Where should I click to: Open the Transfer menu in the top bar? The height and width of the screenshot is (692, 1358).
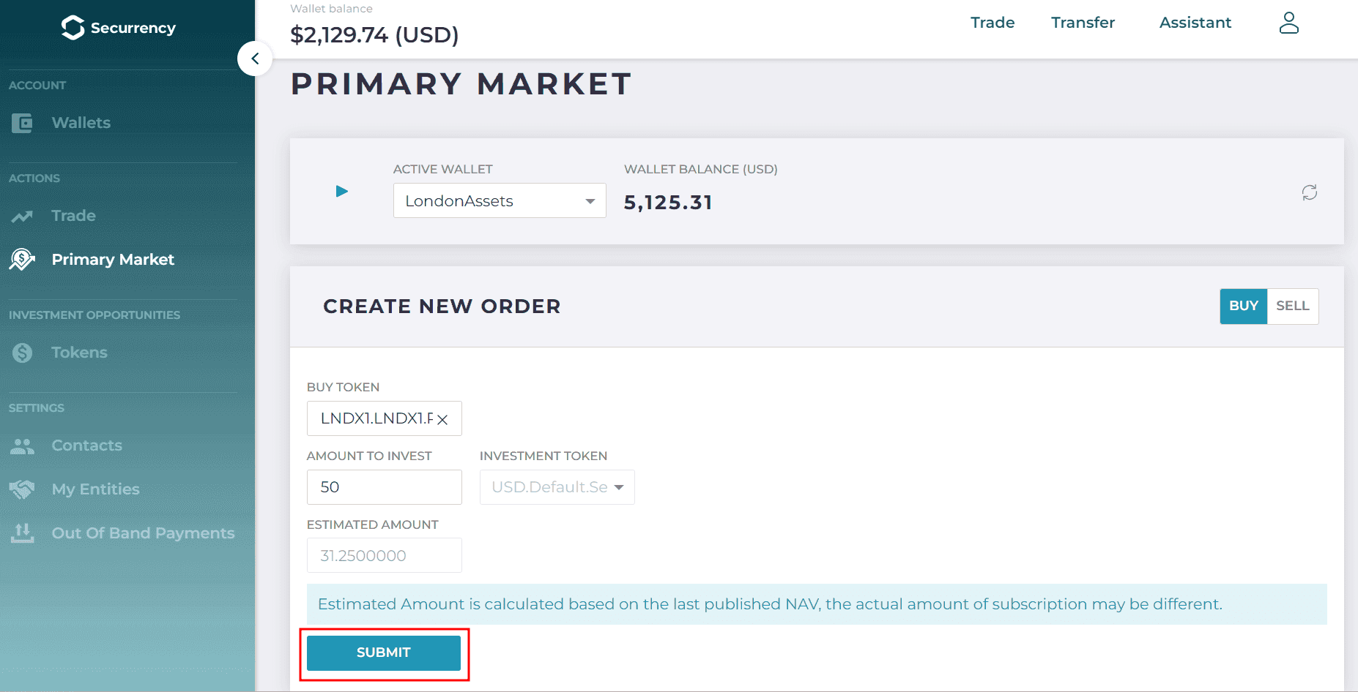point(1083,23)
